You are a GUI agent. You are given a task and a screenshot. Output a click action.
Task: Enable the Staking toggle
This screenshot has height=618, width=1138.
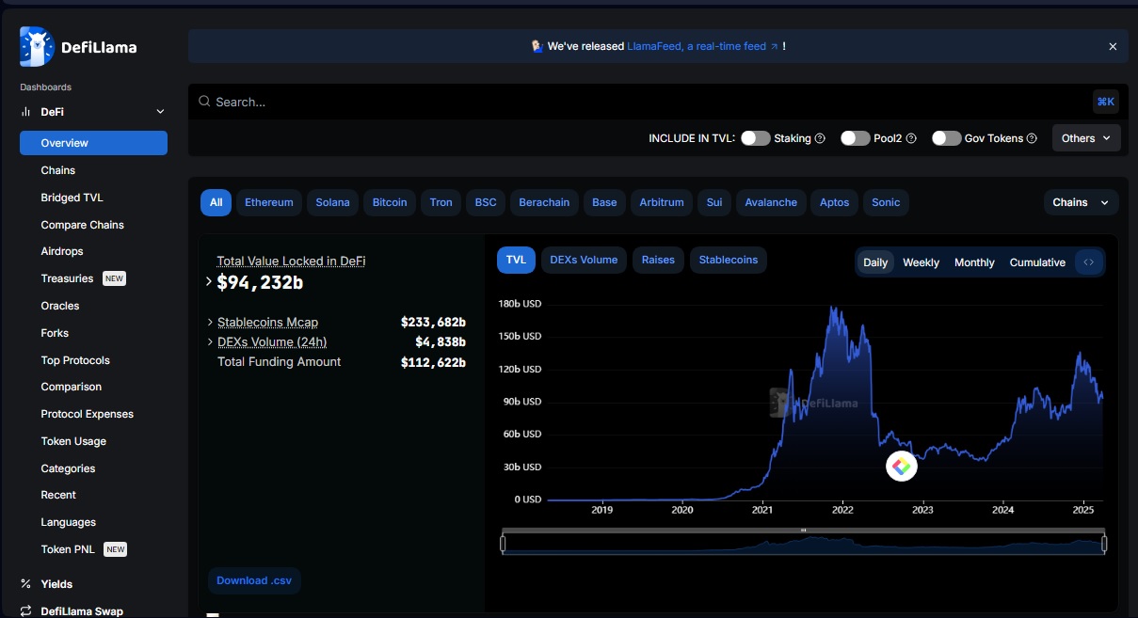(755, 138)
